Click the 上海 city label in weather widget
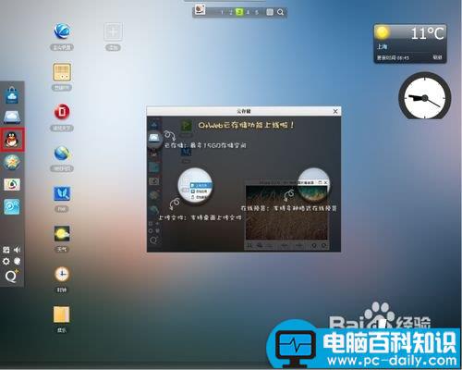The height and width of the screenshot is (370, 462). tap(383, 47)
